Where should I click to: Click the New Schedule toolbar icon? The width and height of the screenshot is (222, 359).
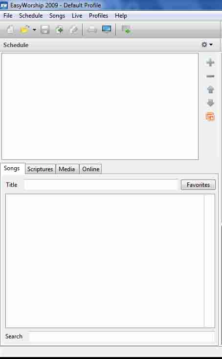point(10,30)
